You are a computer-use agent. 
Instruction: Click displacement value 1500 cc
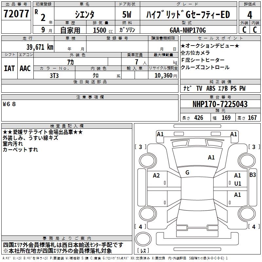[x=103, y=30]
